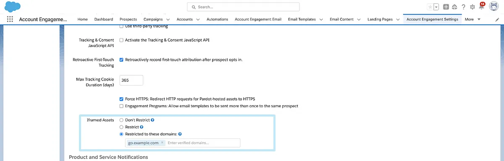This screenshot has width=504, height=161.
Task: Expand the favorites list dropdown arrow
Action: point(436,7)
